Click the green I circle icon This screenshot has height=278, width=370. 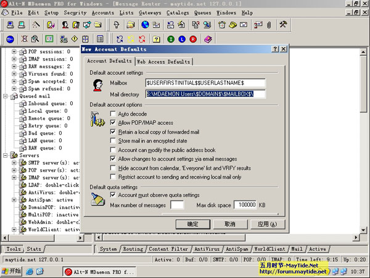pyautogui.click(x=170, y=39)
